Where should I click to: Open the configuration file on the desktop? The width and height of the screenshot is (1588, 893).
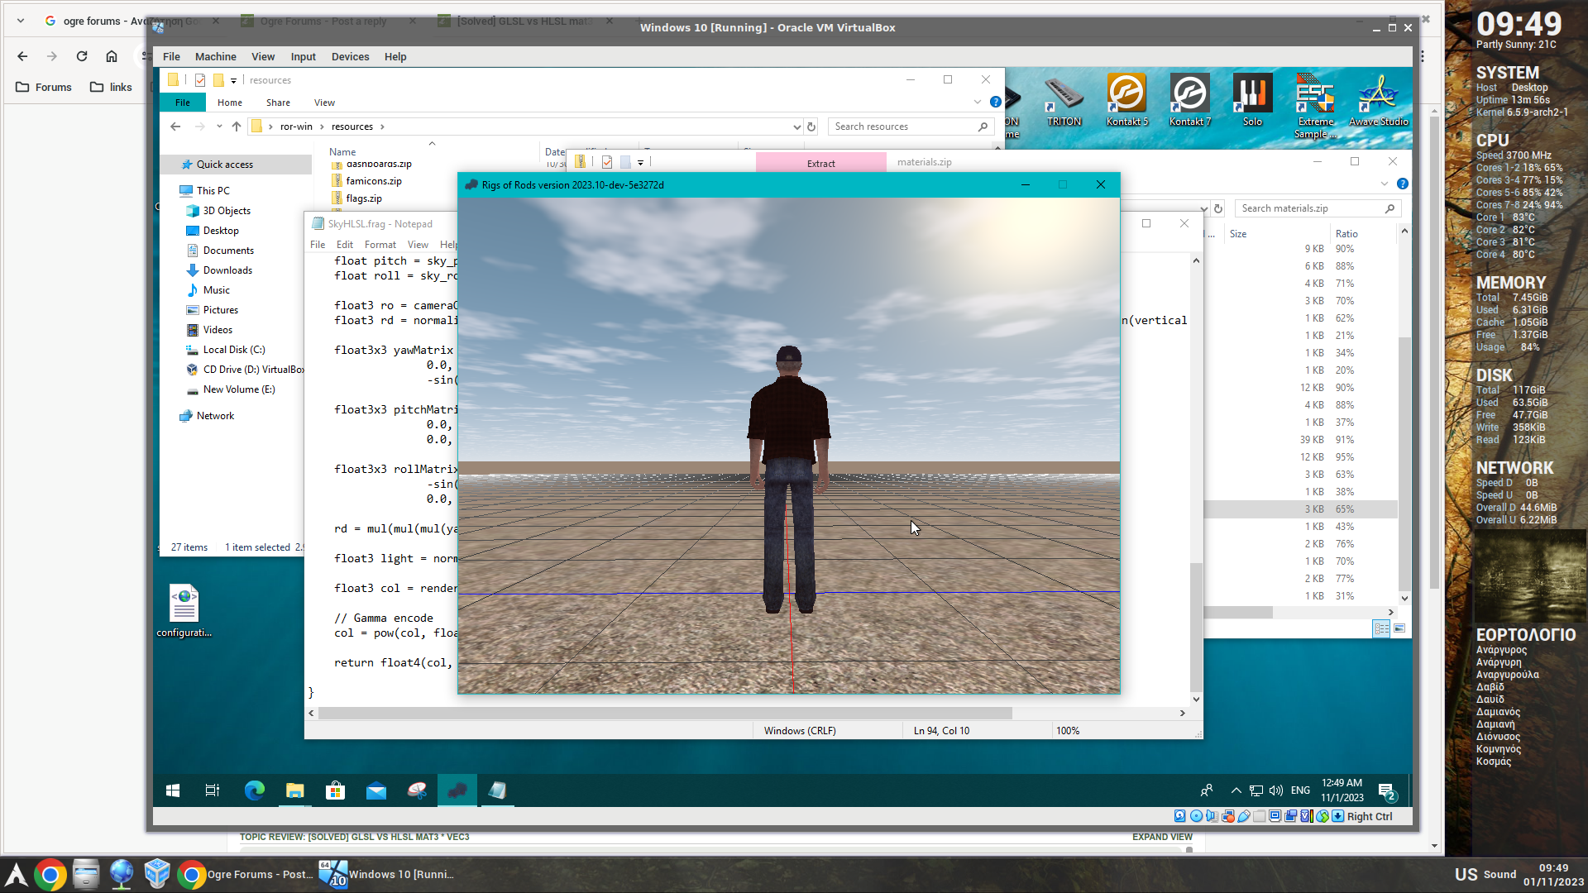point(184,611)
